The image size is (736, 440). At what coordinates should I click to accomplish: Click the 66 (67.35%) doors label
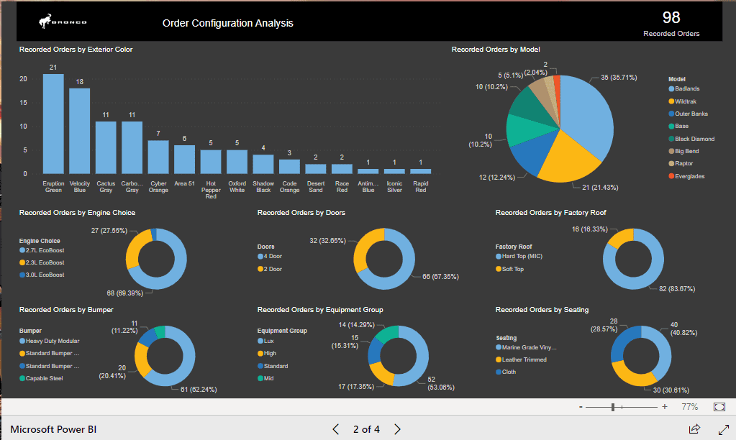[x=440, y=277]
